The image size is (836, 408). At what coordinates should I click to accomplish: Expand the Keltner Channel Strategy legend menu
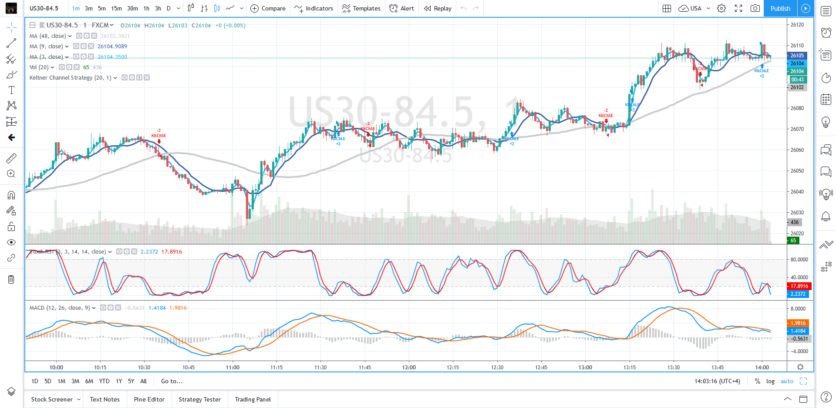(x=115, y=78)
